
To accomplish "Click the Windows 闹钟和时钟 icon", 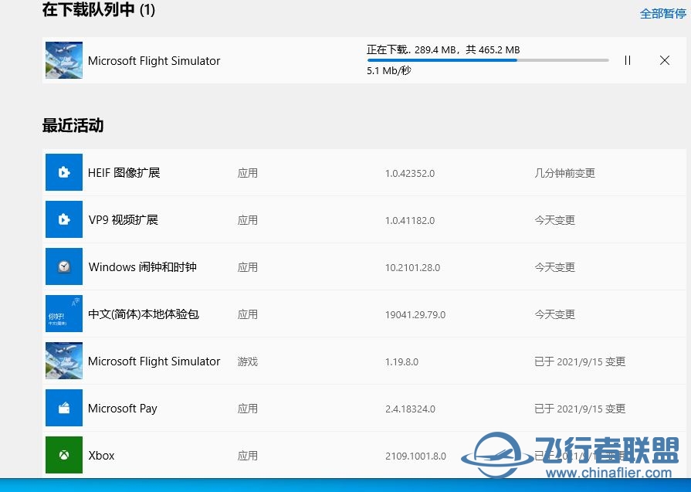I will coord(64,266).
